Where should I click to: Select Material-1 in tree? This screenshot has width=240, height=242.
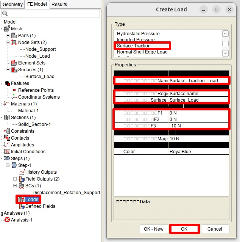tap(28, 110)
